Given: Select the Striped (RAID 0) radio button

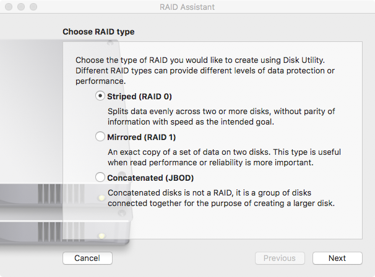Looking at the screenshot, I should 100,96.
